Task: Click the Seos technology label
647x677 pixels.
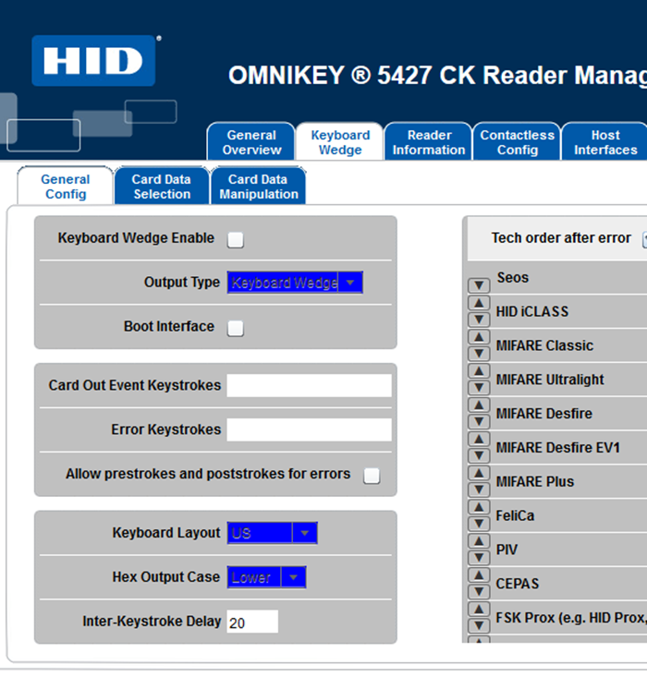Action: pos(513,277)
